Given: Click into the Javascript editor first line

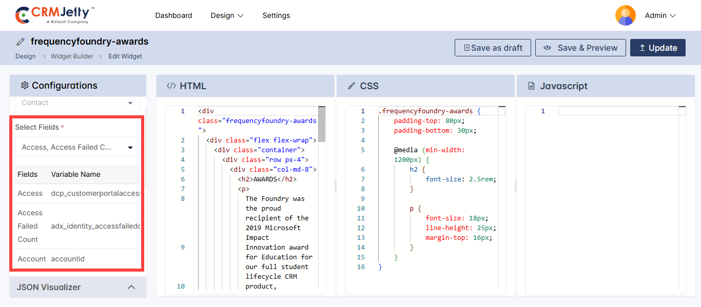Looking at the screenshot, I should coord(616,111).
